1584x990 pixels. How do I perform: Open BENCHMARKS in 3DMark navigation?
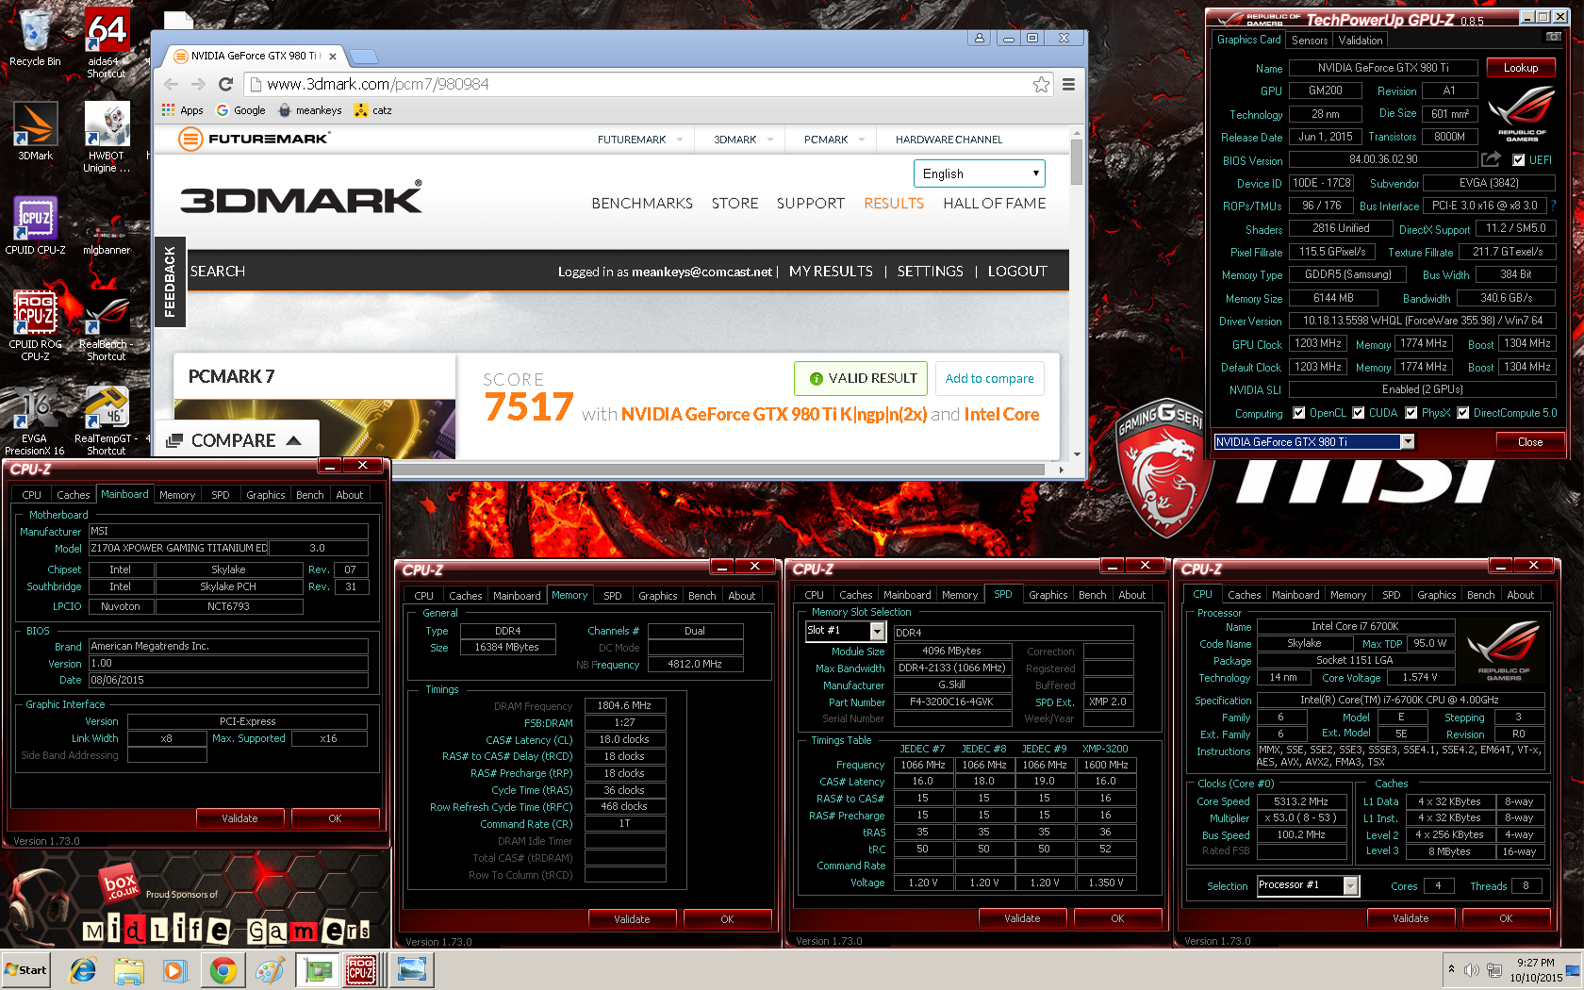642,203
